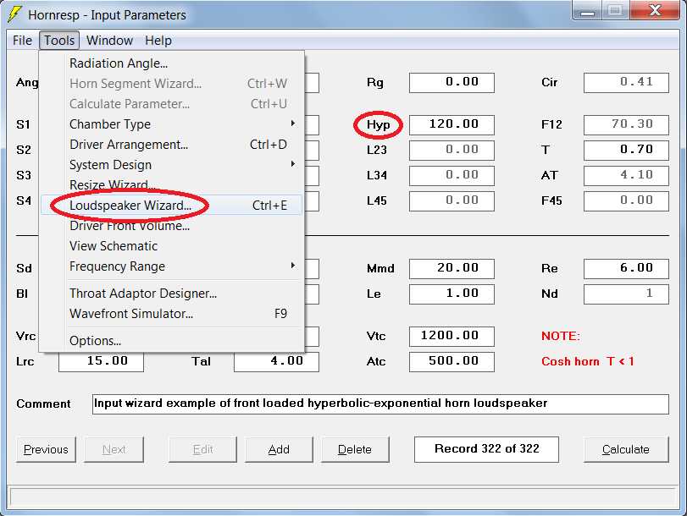Click the Calculate button
Screen dimensions: 687x516
click(626, 449)
